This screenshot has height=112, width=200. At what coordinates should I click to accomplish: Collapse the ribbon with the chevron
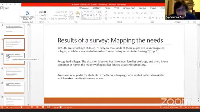tap(2, 22)
